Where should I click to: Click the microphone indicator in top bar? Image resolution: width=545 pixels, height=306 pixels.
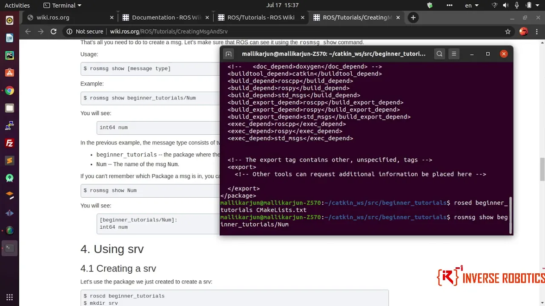(x=517, y=6)
